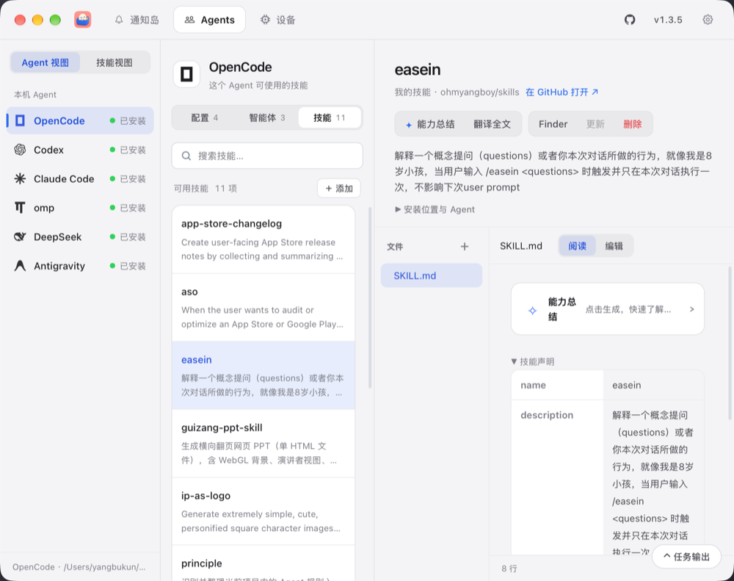Select omp in the agent list
This screenshot has height=581, width=734.
click(x=80, y=208)
